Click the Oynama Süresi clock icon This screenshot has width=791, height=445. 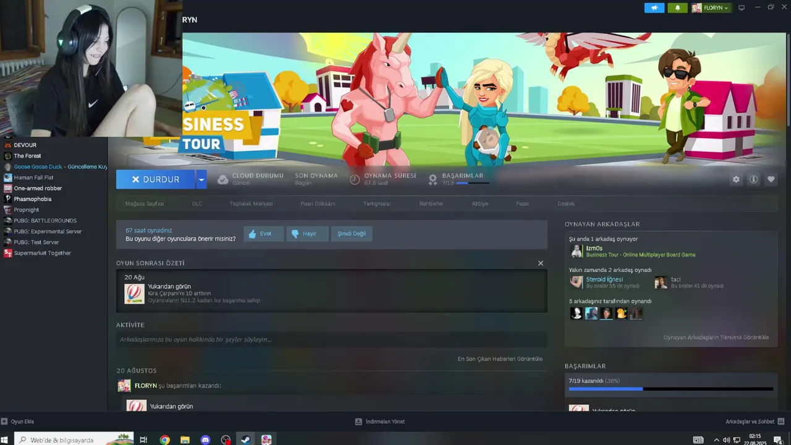(355, 179)
